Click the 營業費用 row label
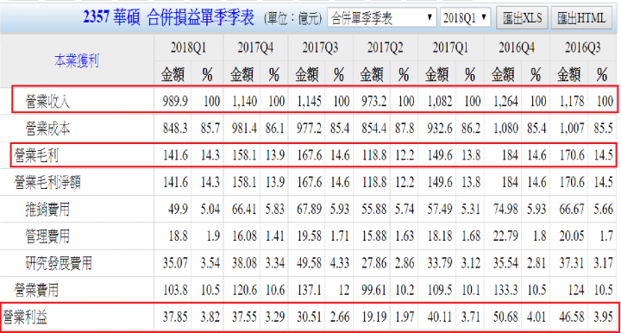This screenshot has width=621, height=333. 36,290
